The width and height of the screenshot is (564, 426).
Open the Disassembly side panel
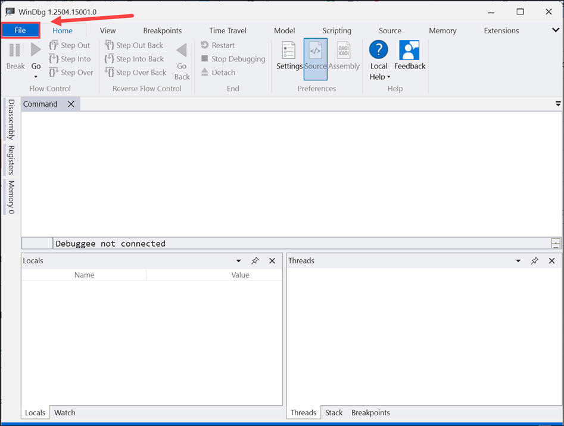click(11, 119)
